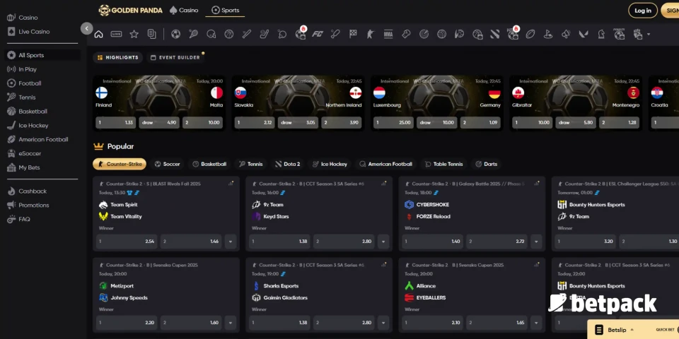Select the MMA sport icon
Viewport: 679px width, 339px height.
[x=388, y=34]
